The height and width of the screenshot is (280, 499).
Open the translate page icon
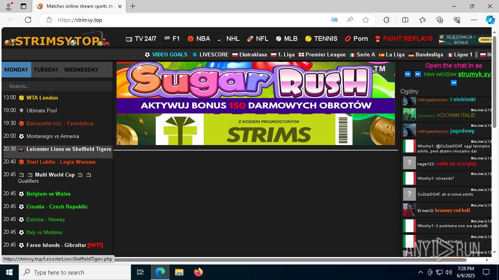(334, 20)
